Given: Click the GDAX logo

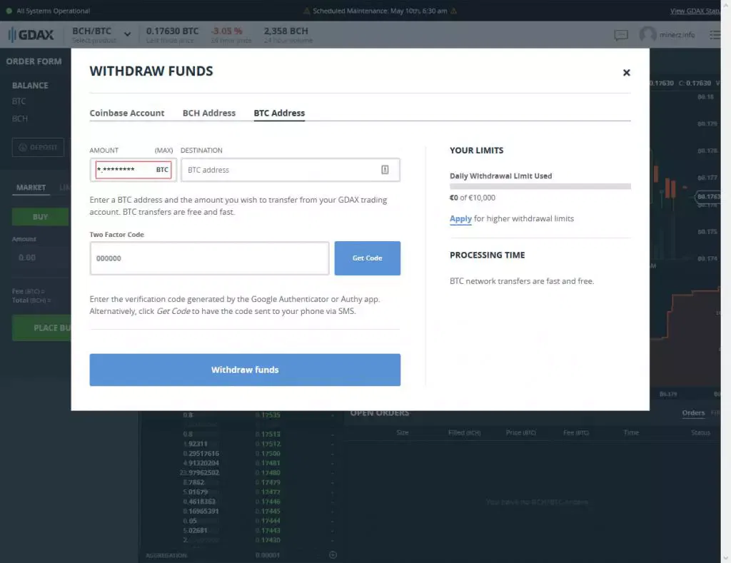Looking at the screenshot, I should tap(31, 34).
